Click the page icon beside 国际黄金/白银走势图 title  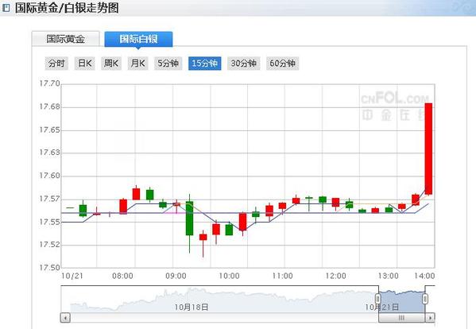click(6, 8)
